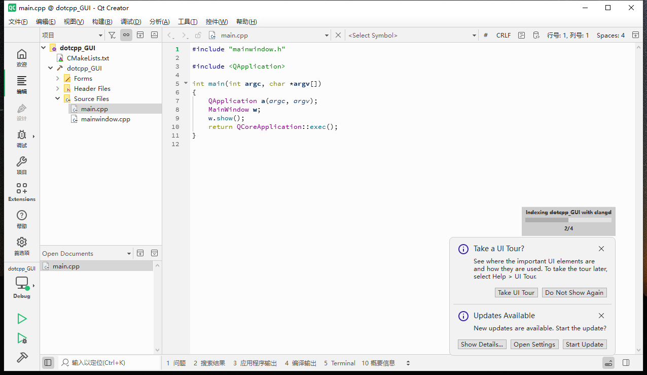Expand the Header Files folder
The height and width of the screenshot is (375, 647).
click(58, 89)
